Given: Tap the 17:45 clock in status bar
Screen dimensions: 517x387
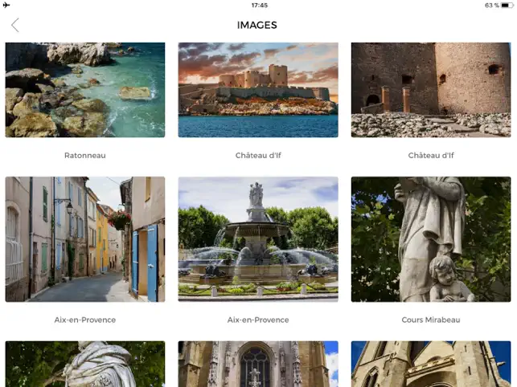Looking at the screenshot, I should [x=260, y=6].
